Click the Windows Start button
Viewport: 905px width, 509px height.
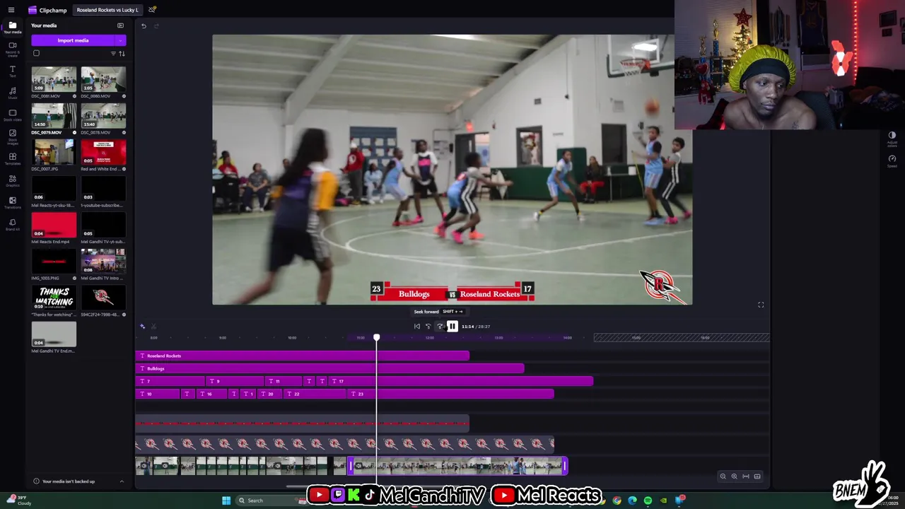tap(226, 501)
